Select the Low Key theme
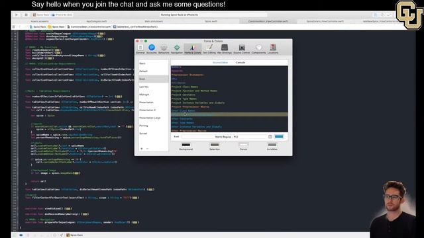 click(153, 87)
